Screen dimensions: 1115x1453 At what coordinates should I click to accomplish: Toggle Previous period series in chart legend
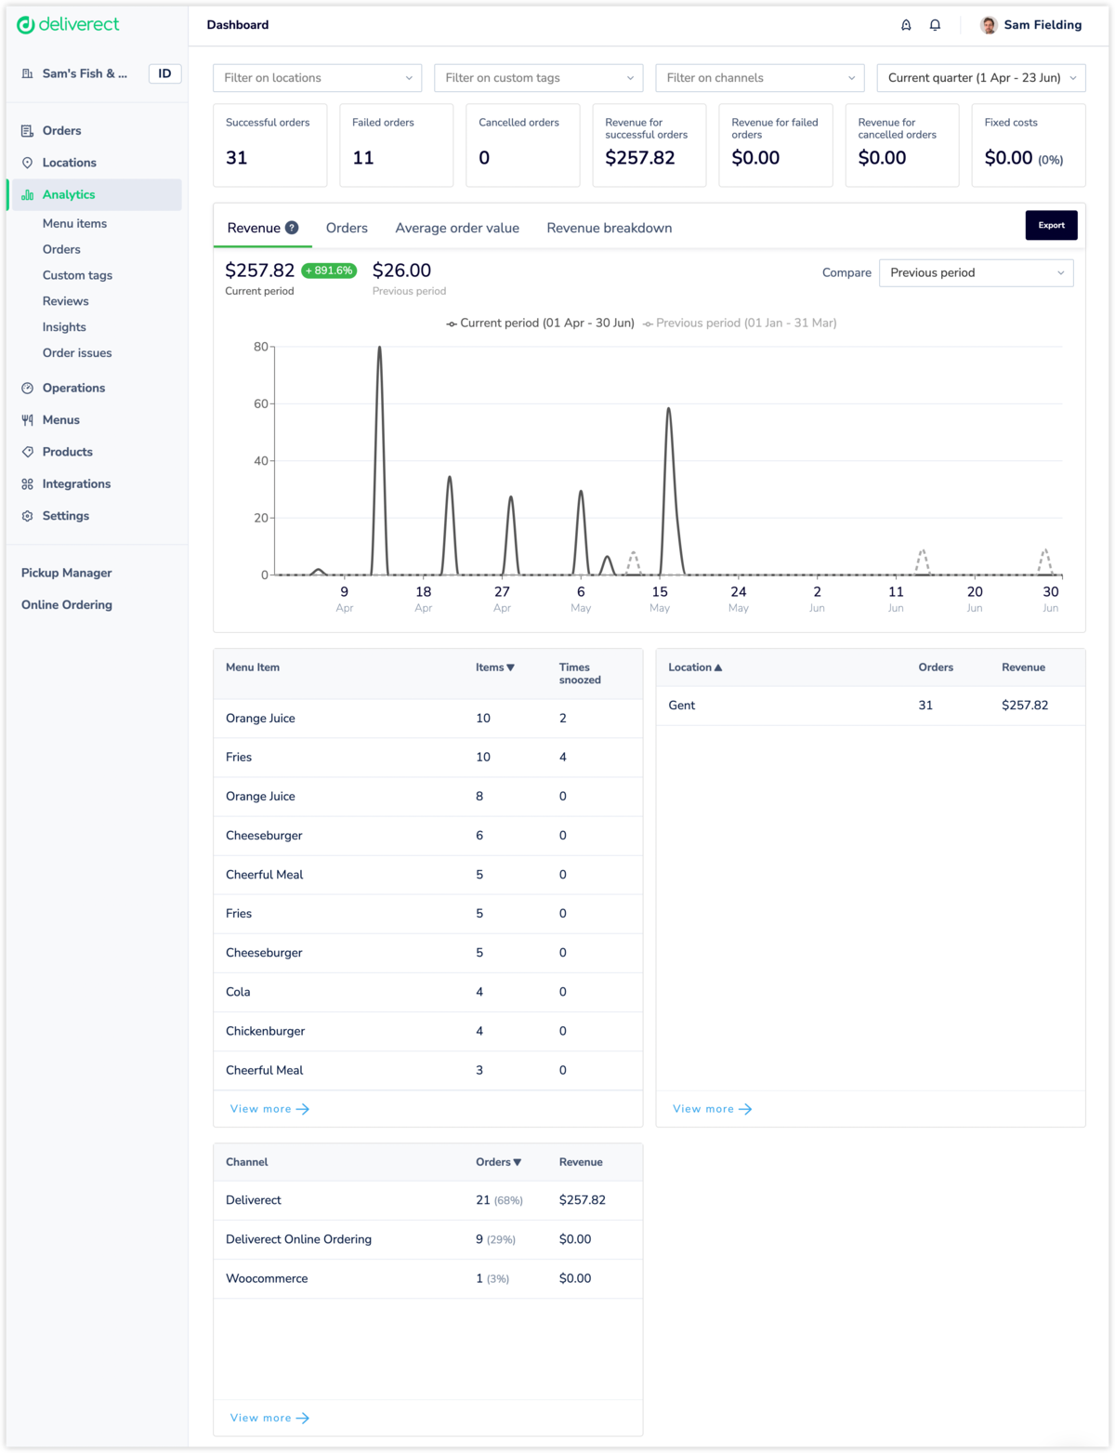tap(740, 324)
